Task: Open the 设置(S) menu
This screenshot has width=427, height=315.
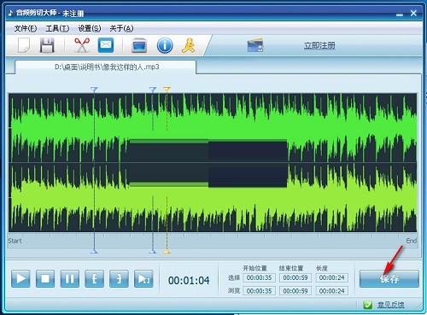Action: [x=90, y=28]
